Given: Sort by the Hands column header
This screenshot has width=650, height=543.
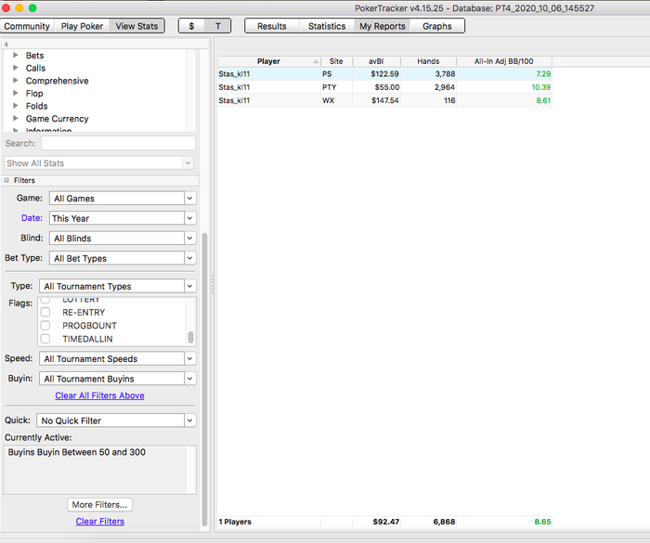Looking at the screenshot, I should tap(428, 61).
